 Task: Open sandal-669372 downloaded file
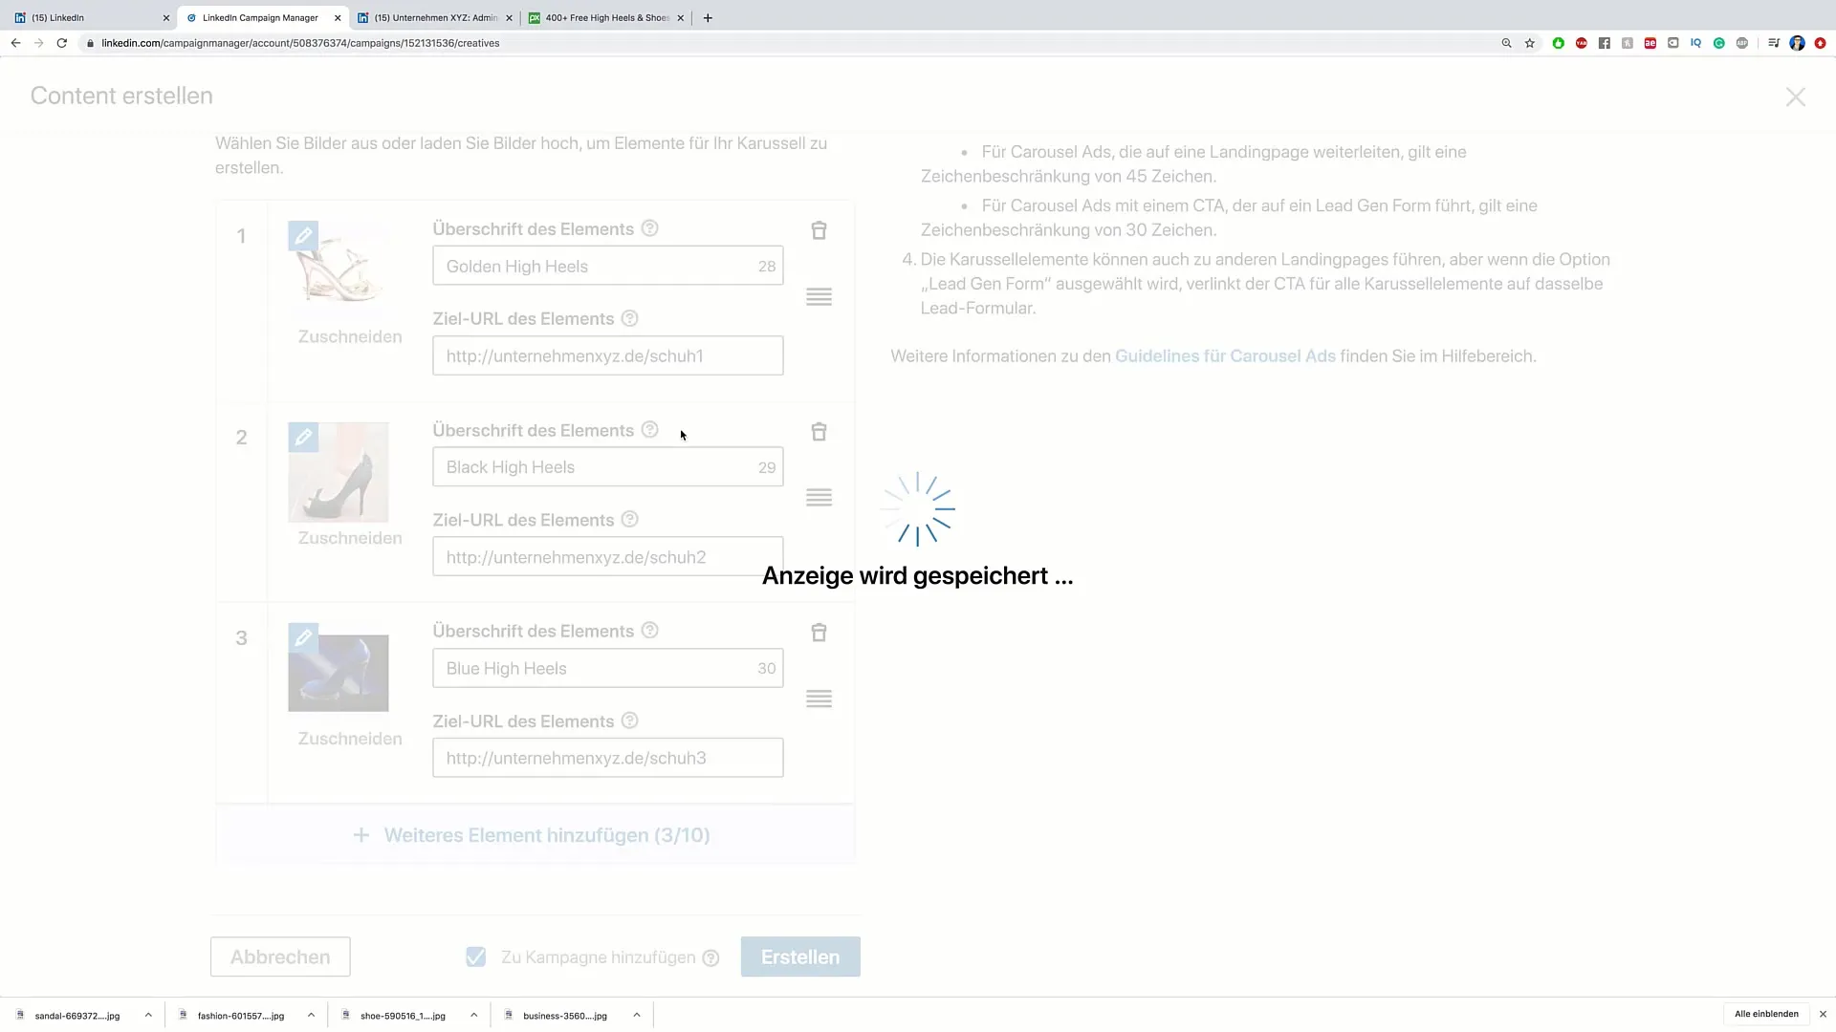(x=76, y=1015)
